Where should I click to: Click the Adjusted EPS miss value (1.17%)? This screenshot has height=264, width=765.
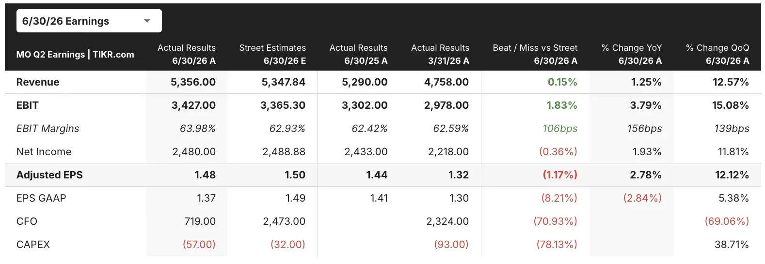point(560,175)
